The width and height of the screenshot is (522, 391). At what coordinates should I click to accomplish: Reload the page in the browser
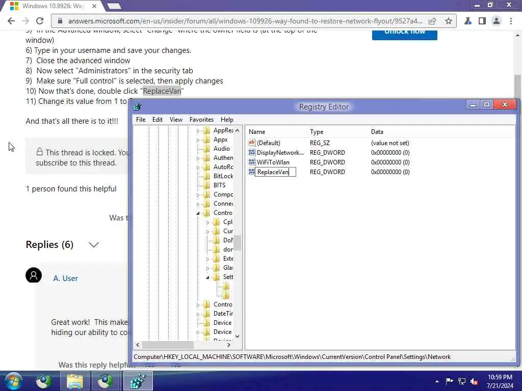point(40,21)
